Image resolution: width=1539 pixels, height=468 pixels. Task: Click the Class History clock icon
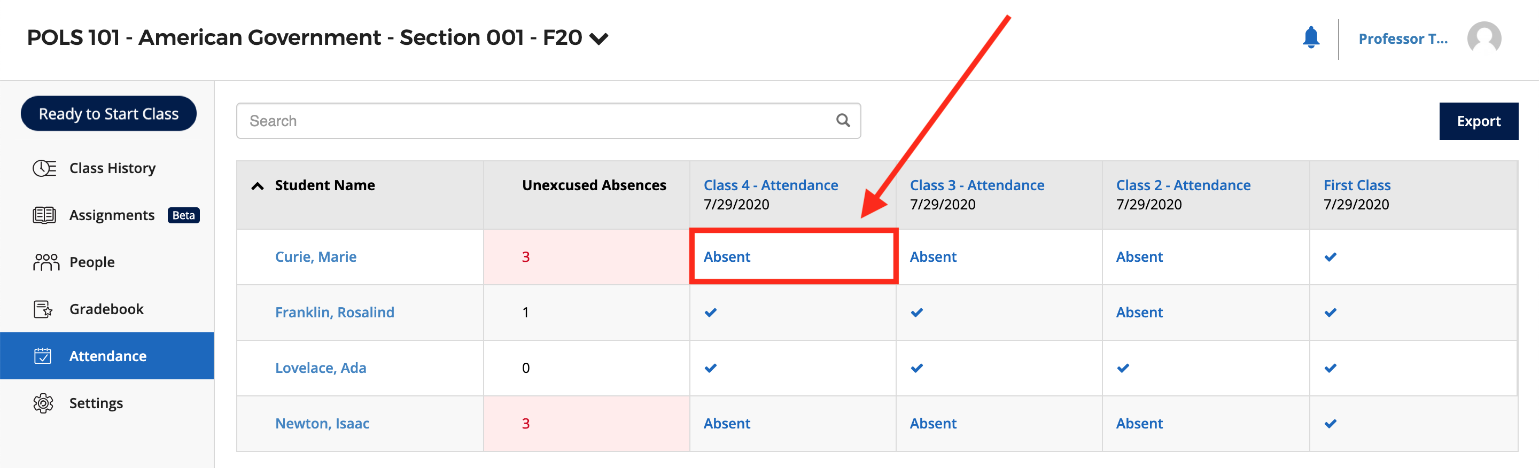(44, 168)
